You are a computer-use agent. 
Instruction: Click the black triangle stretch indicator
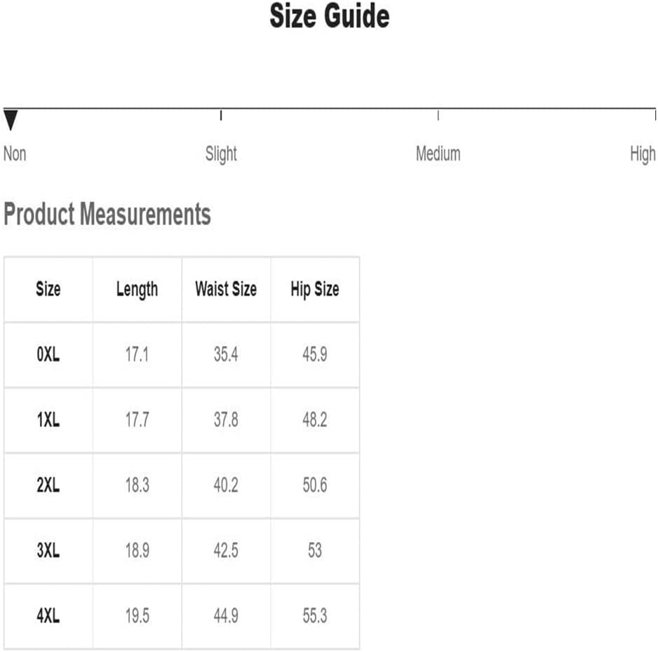11,120
